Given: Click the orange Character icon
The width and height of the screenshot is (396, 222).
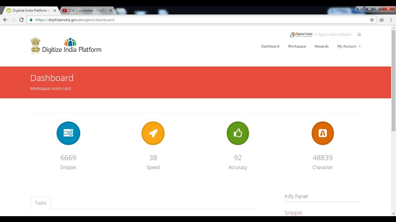Looking at the screenshot, I should [323, 133].
